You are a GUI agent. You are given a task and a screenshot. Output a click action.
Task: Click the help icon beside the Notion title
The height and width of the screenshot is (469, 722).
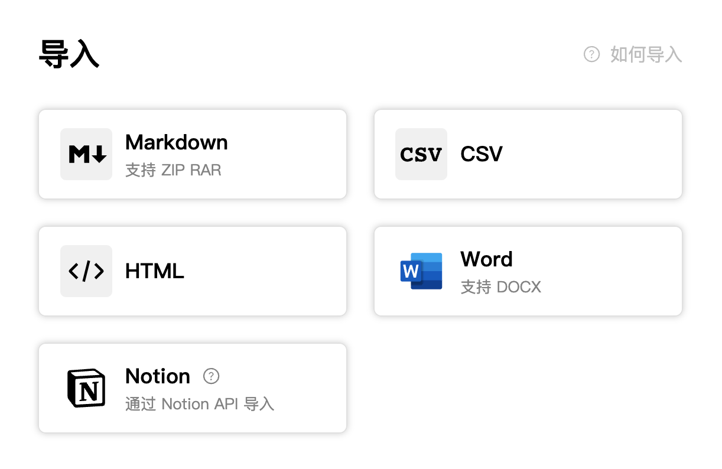(212, 376)
